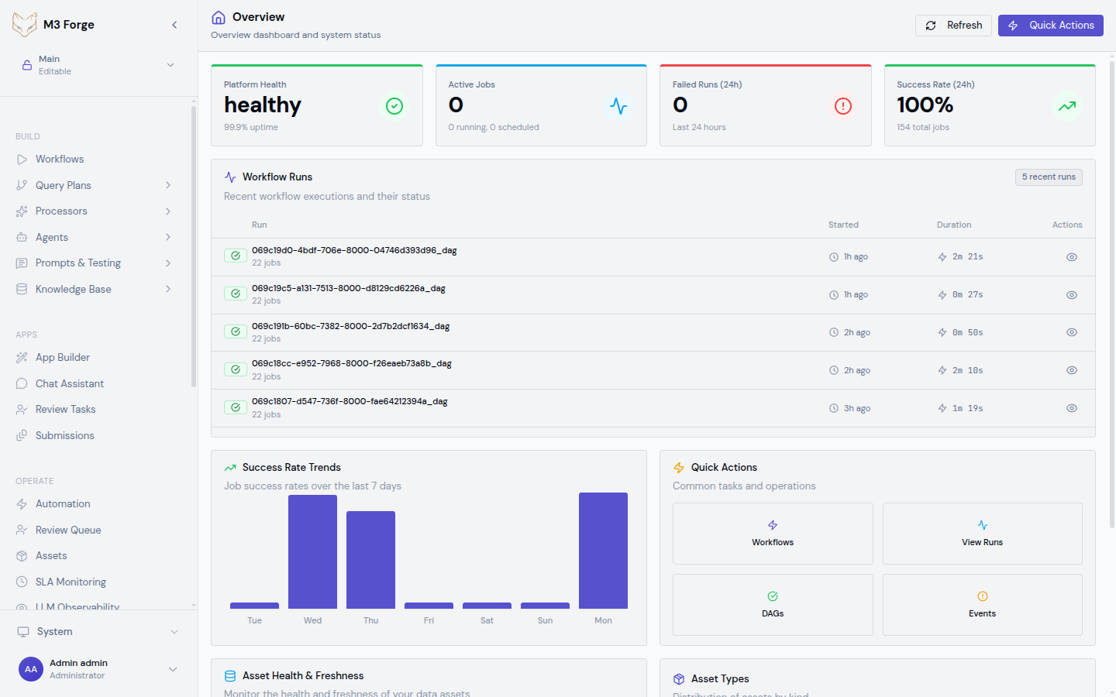Open the Processors section icon
Viewport: 1116px width, 697px height.
tap(22, 211)
